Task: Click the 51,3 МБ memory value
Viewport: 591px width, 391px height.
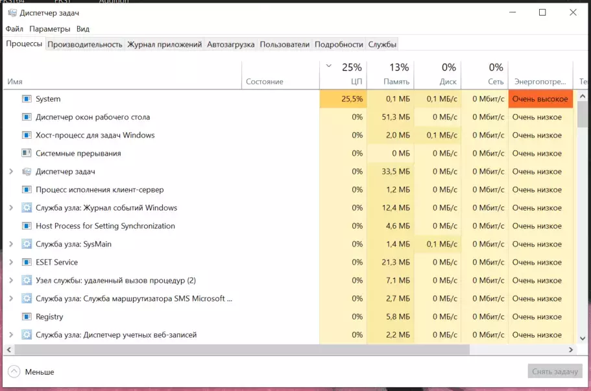Action: point(396,117)
